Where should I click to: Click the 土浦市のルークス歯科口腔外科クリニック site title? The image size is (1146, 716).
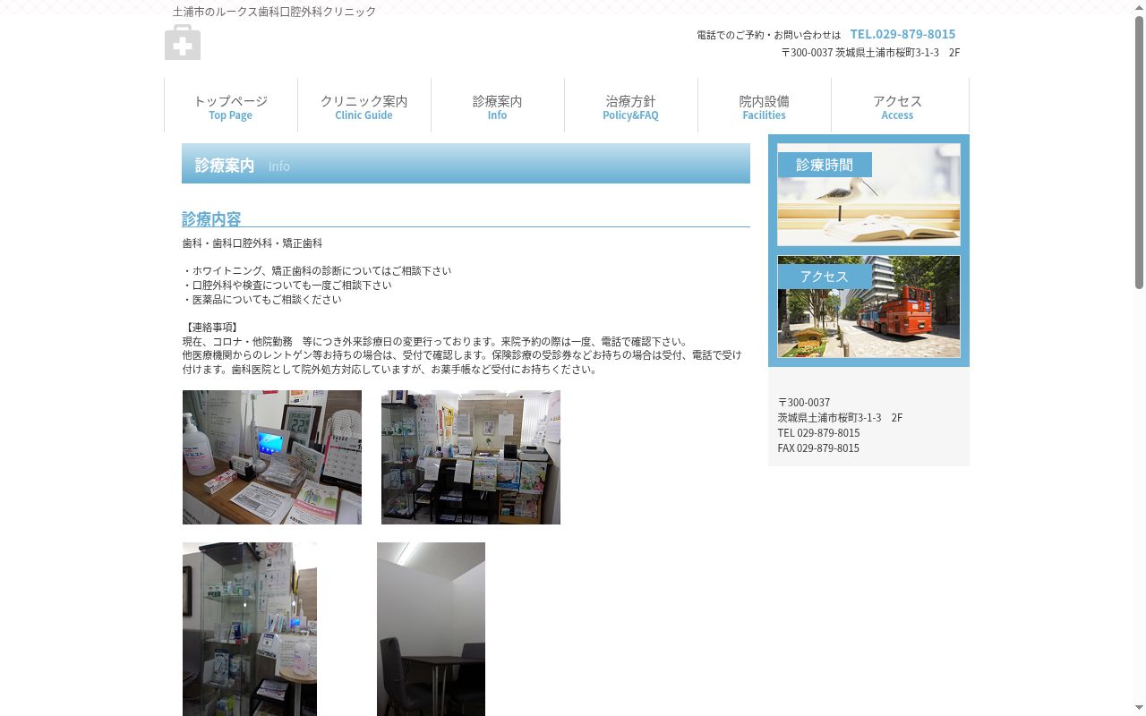(274, 12)
